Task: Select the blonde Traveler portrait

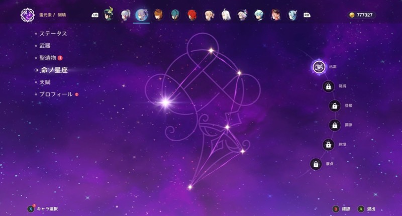Action: tap(209, 15)
